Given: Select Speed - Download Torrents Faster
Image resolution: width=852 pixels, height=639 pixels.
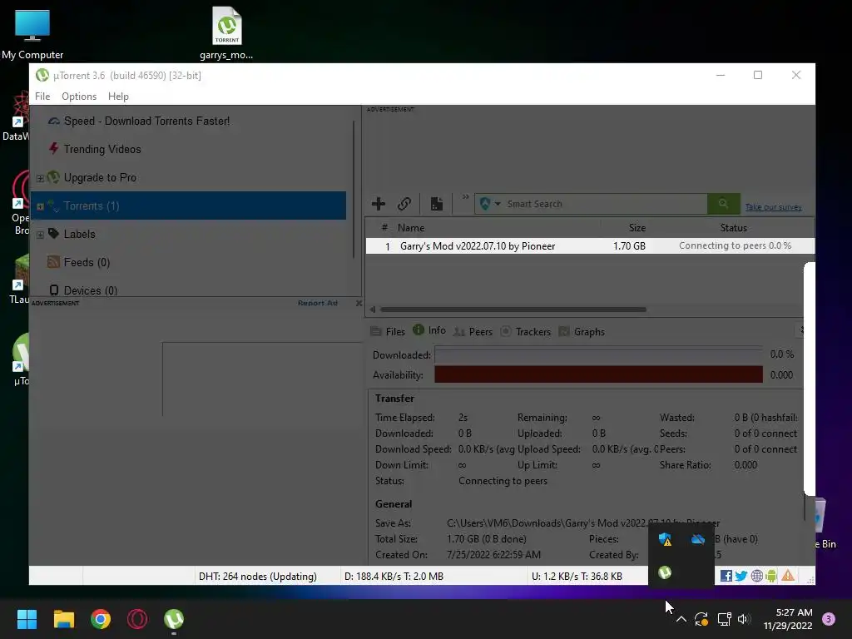Looking at the screenshot, I should [x=146, y=121].
